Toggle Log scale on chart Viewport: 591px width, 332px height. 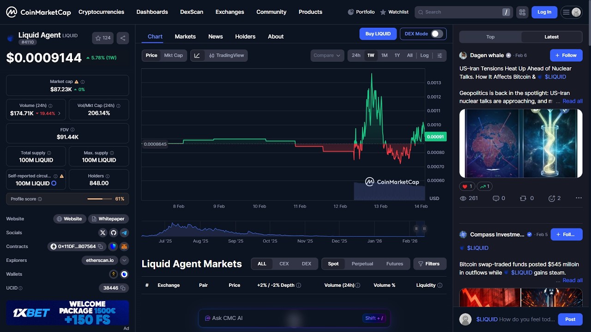pos(424,55)
